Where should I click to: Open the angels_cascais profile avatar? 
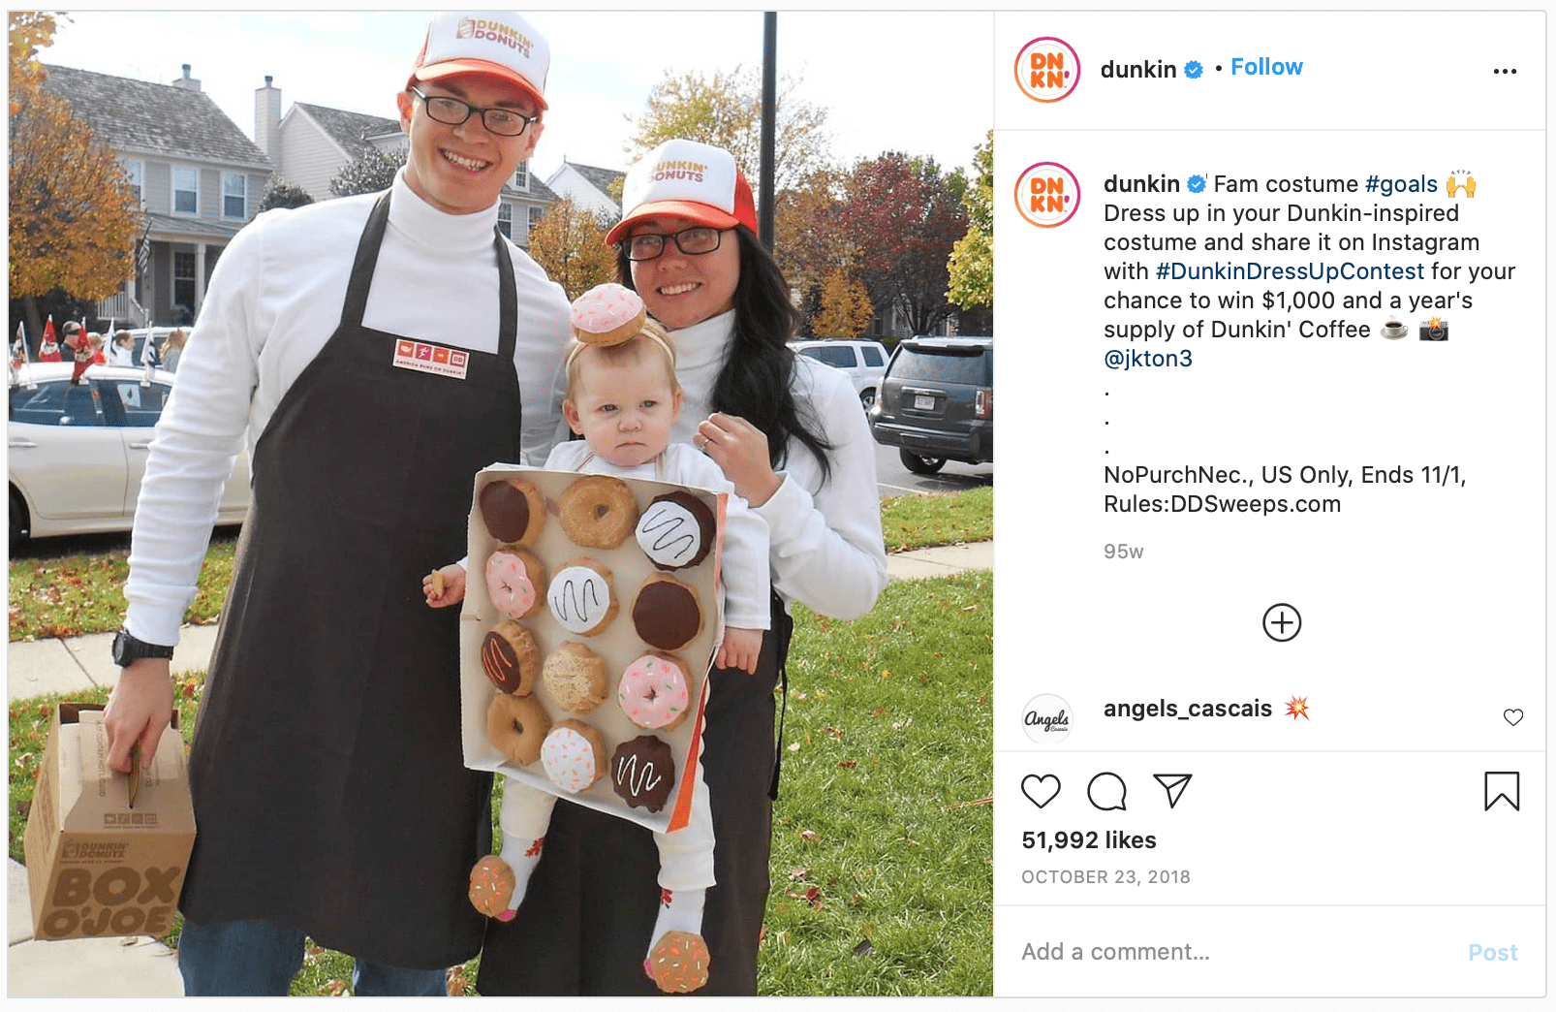(x=1047, y=719)
